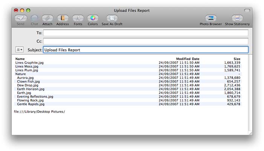
Task: Open the header fields dropdown beside Subject
Action: coord(19,50)
